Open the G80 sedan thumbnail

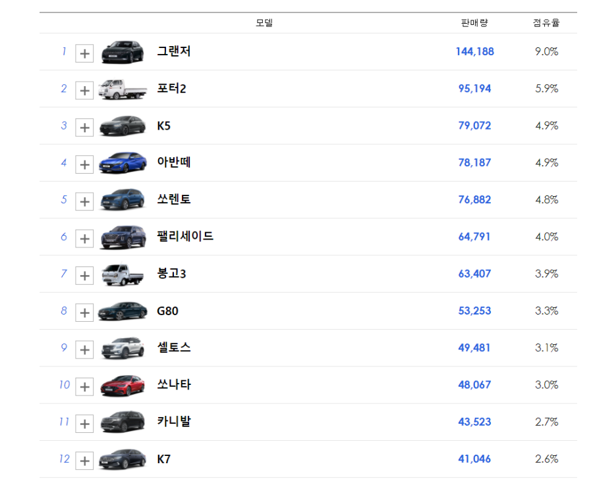tap(123, 311)
